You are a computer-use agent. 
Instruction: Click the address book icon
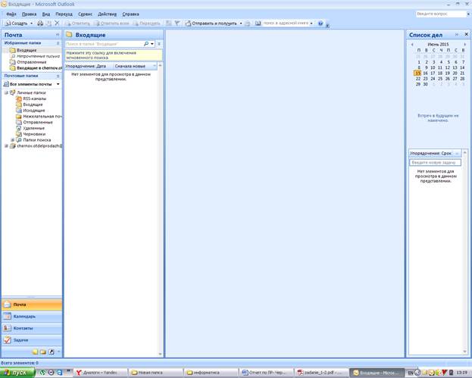click(258, 23)
